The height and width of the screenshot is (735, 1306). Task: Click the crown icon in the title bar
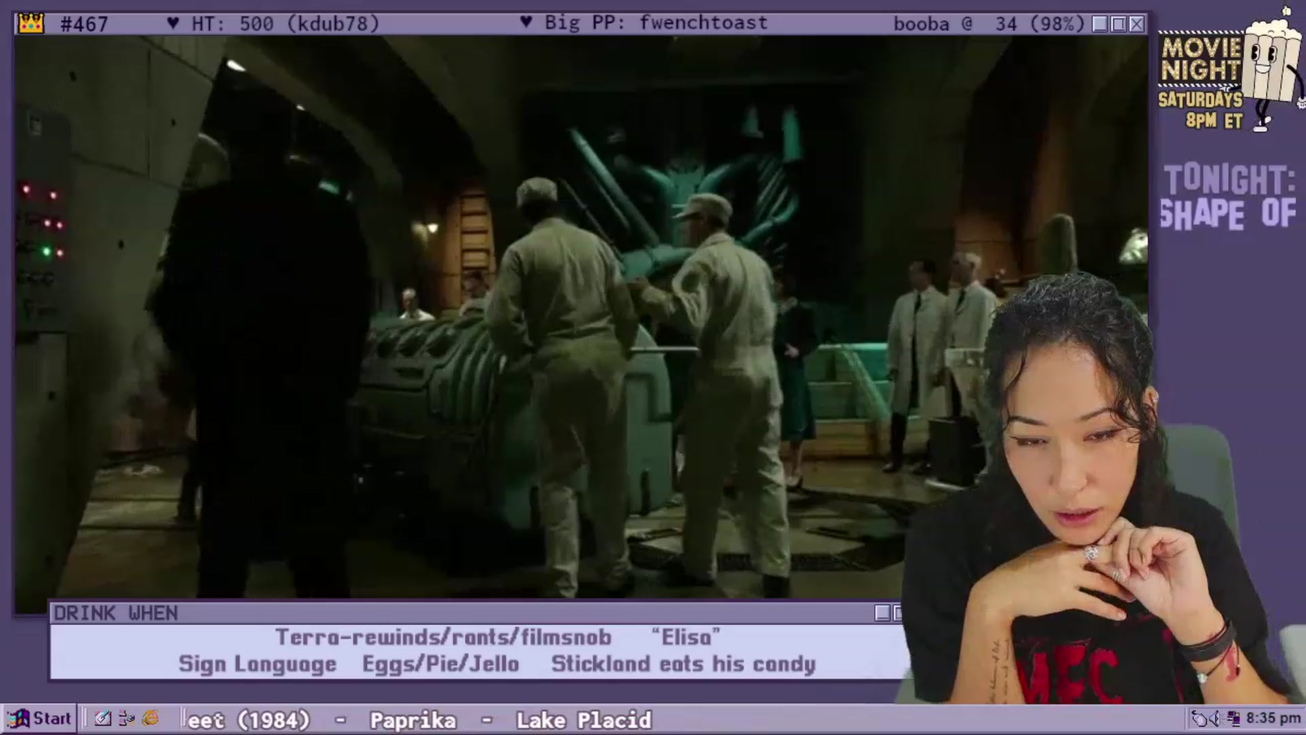point(31,24)
